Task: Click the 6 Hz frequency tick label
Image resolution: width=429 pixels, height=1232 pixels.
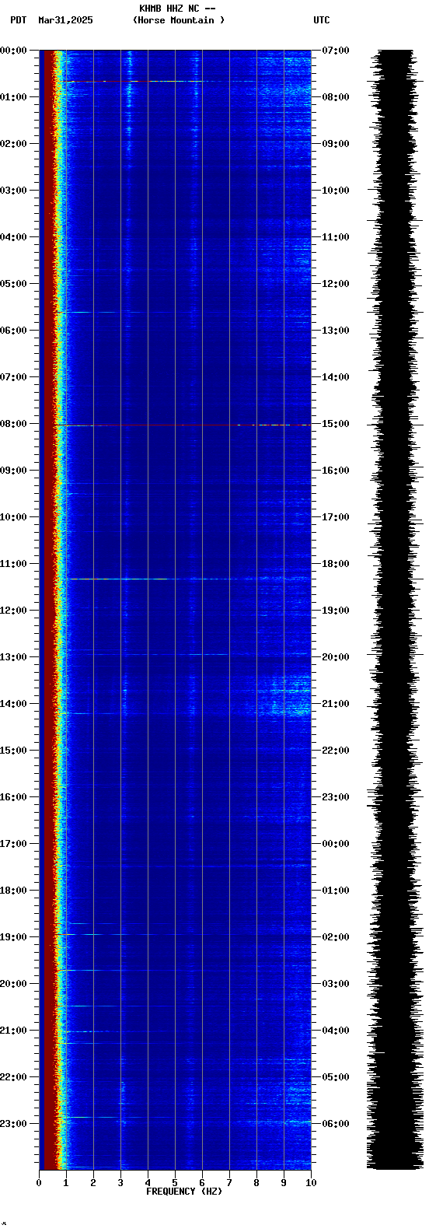Action: point(202,1183)
